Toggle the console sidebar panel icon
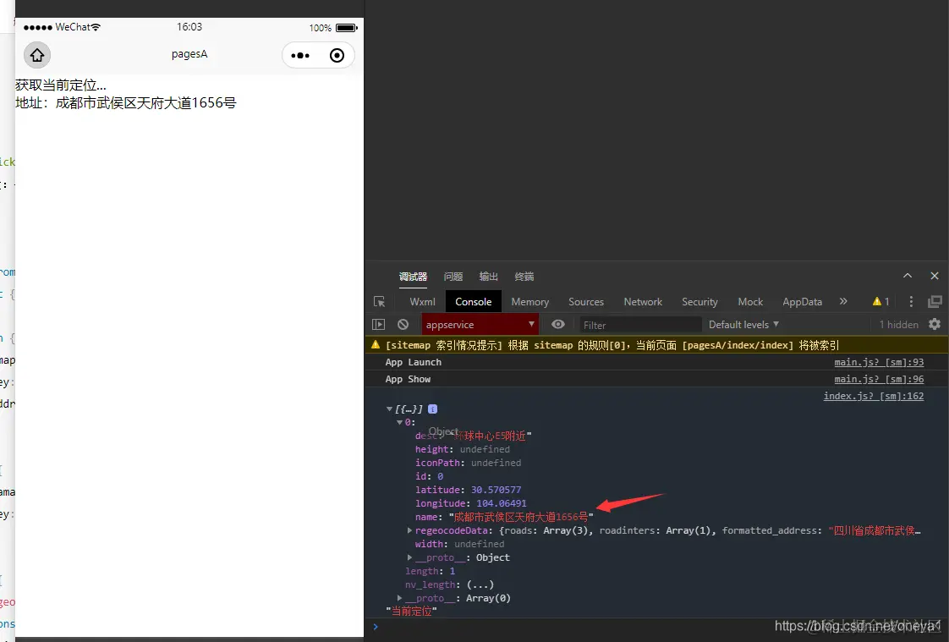The width and height of the screenshot is (949, 642). click(378, 324)
